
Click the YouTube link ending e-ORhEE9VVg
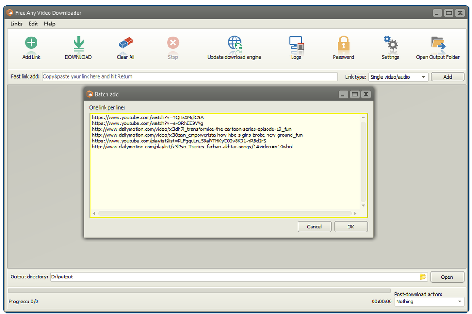click(148, 123)
